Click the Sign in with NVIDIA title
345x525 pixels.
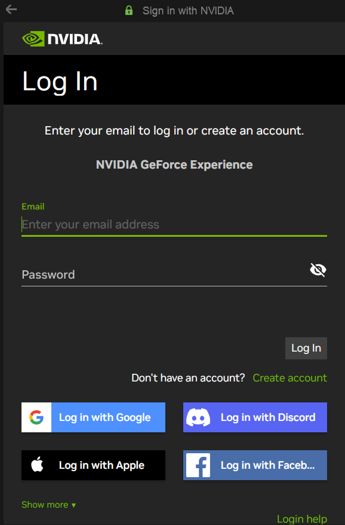pyautogui.click(x=188, y=11)
